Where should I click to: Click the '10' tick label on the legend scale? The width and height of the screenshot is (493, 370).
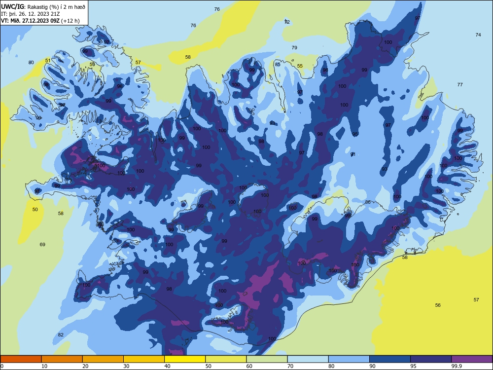pos(44,366)
